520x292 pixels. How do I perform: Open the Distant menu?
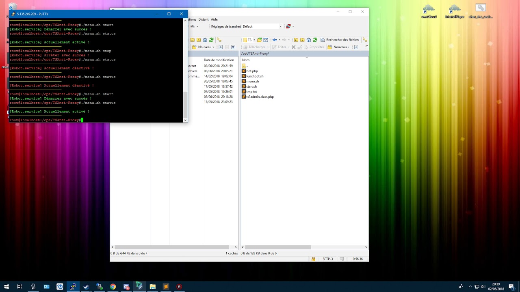(203, 19)
